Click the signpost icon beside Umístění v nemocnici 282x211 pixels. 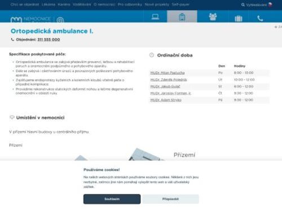tap(12, 118)
